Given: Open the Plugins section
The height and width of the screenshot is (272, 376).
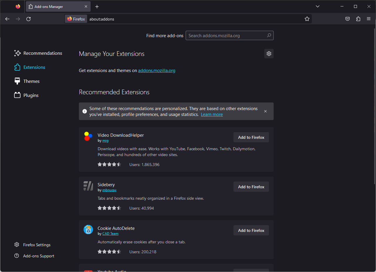Looking at the screenshot, I should 31,95.
